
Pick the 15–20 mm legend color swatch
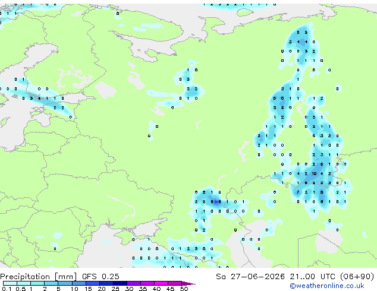point(93,283)
